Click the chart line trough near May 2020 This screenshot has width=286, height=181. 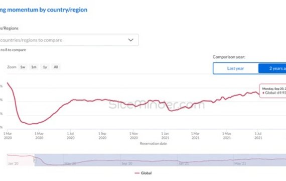[30, 124]
